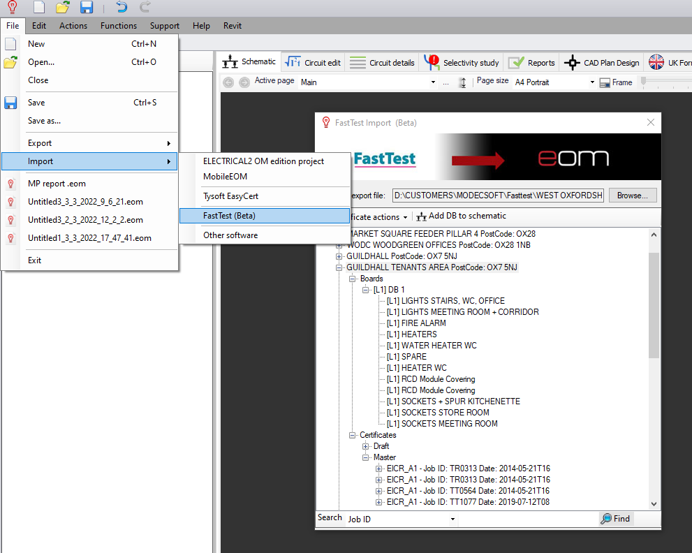Choose Open... in the File menu
692x553 pixels.
click(x=89, y=61)
